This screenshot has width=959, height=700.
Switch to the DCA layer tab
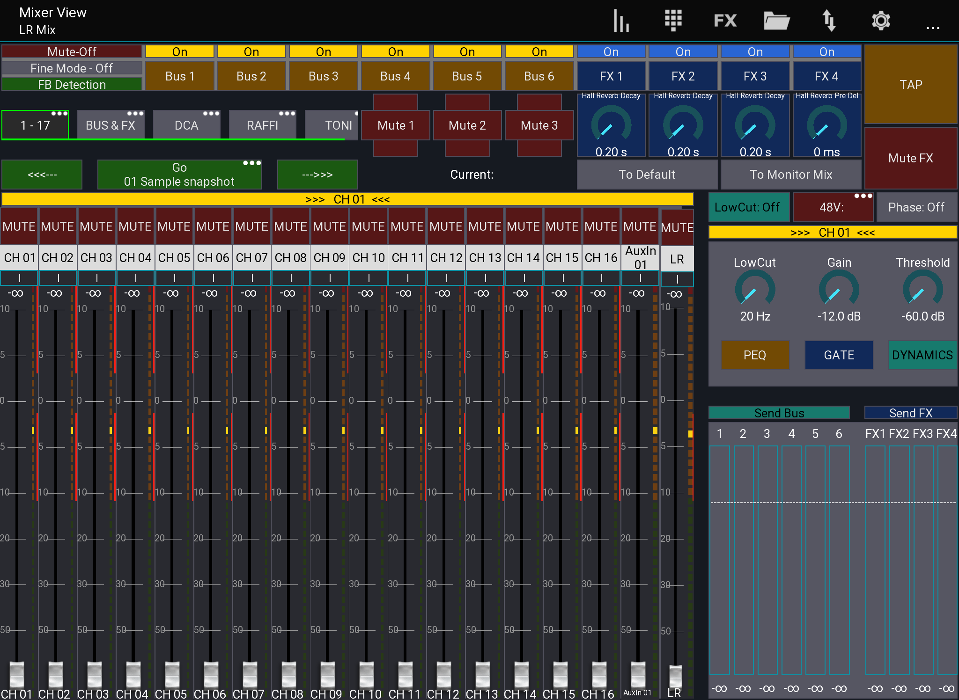[186, 125]
